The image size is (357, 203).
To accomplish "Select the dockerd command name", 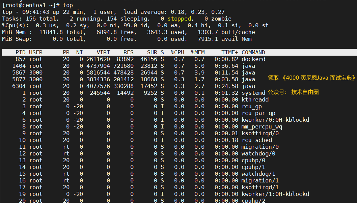I will click(253, 59).
